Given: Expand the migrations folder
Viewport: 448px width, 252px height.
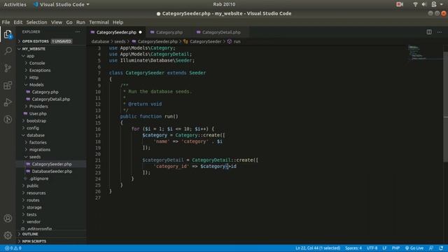Looking at the screenshot, I should click(x=40, y=150).
